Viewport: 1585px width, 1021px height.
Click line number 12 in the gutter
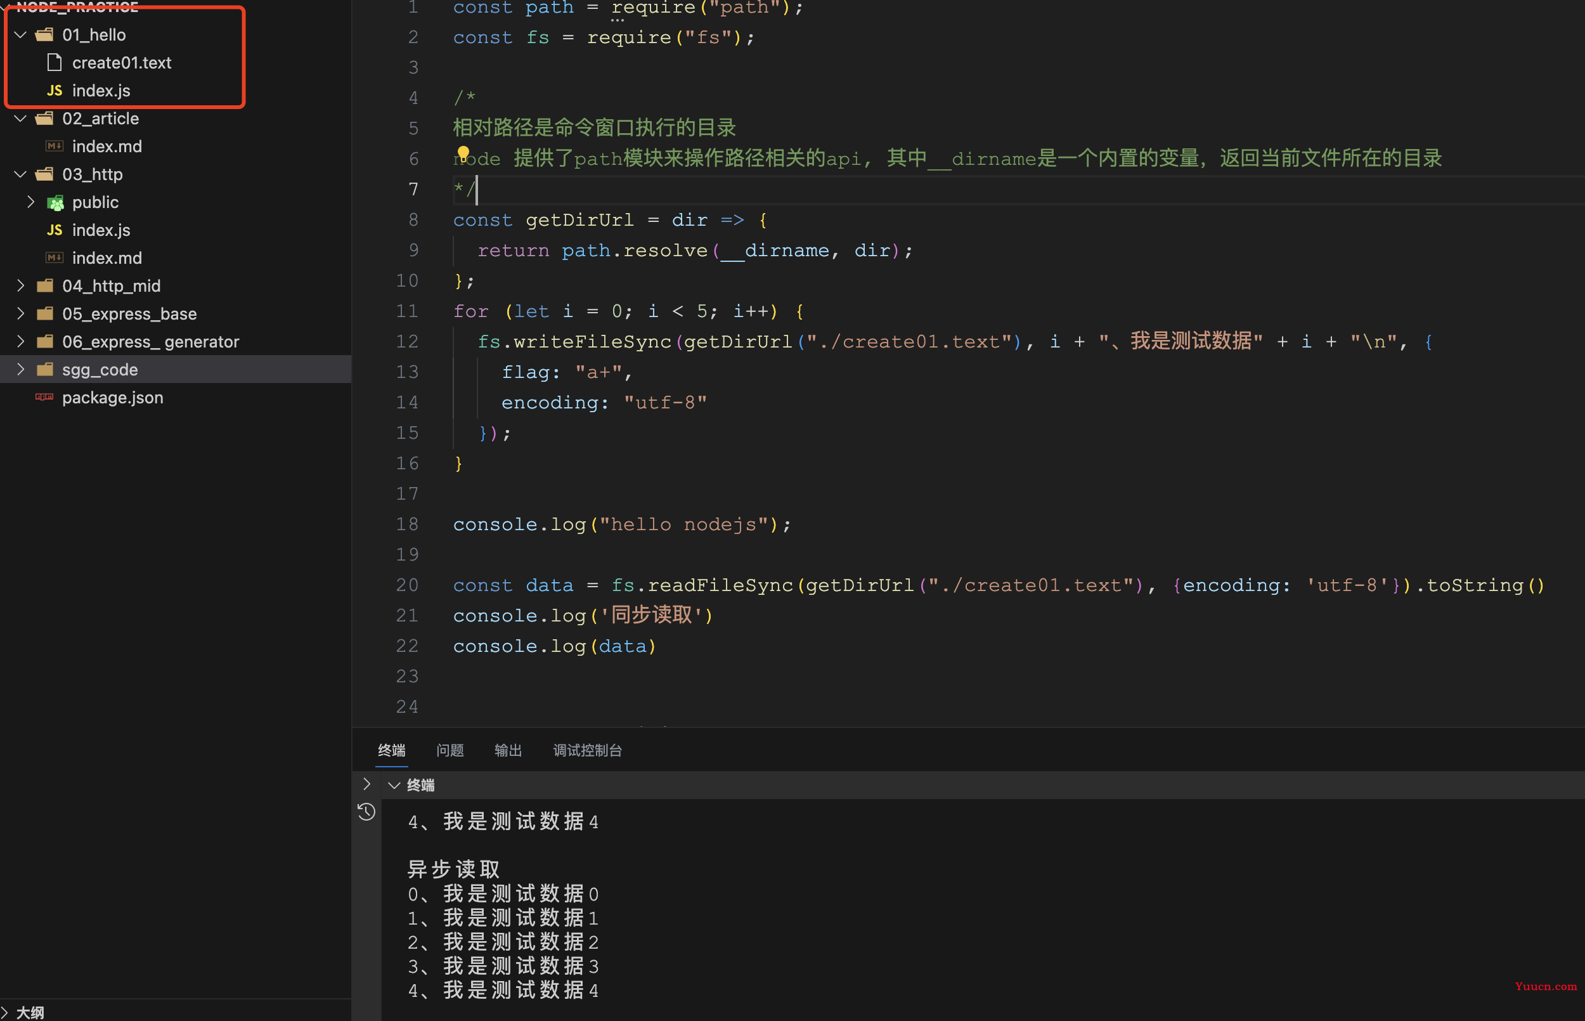click(407, 342)
